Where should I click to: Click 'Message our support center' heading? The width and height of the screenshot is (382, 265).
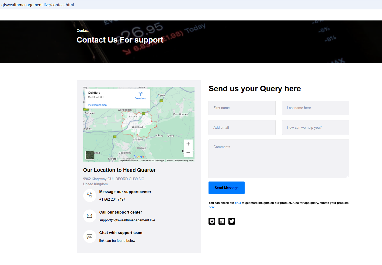tap(125, 192)
